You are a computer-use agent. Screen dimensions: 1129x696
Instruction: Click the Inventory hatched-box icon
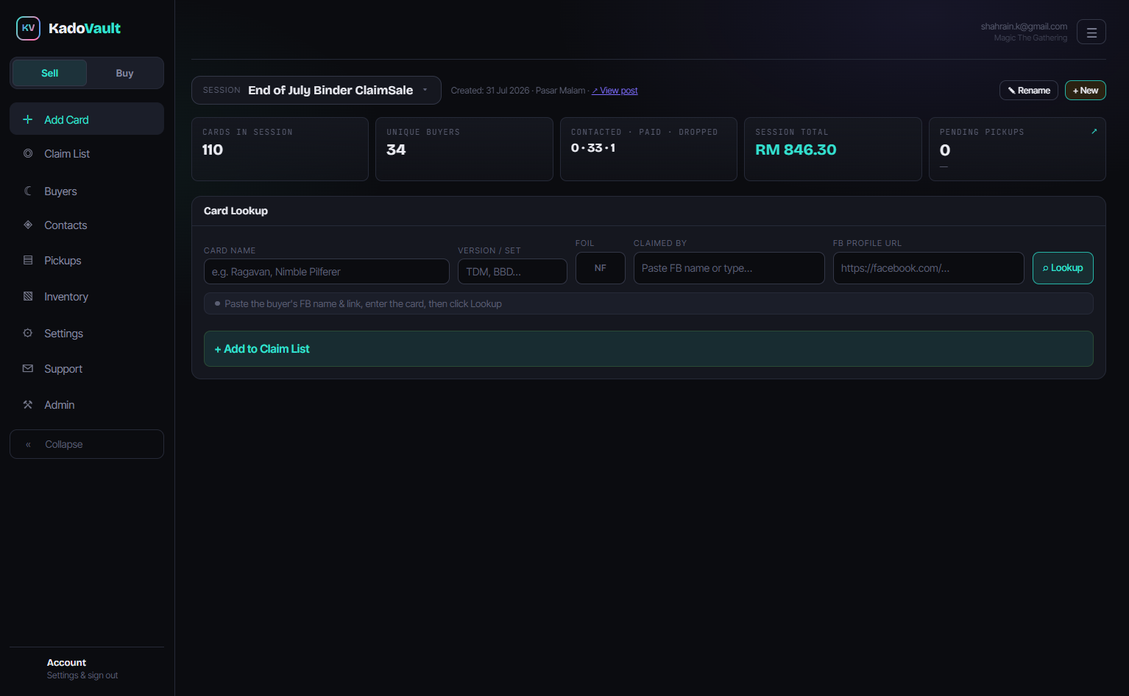28,296
